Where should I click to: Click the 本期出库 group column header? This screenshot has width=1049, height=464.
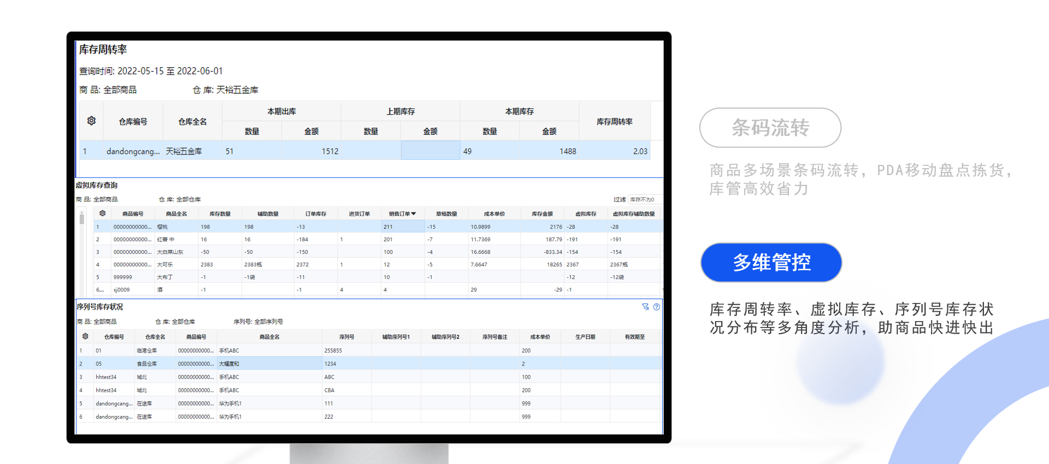(282, 111)
